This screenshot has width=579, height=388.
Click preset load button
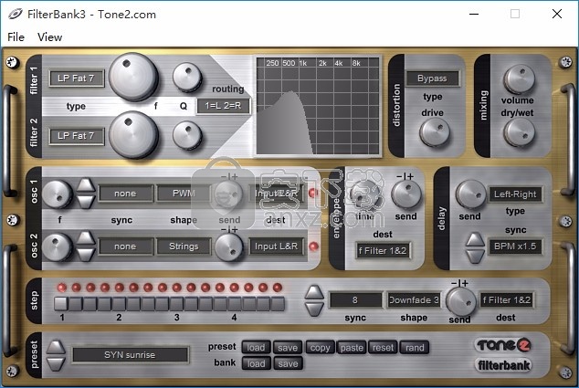pyautogui.click(x=257, y=348)
